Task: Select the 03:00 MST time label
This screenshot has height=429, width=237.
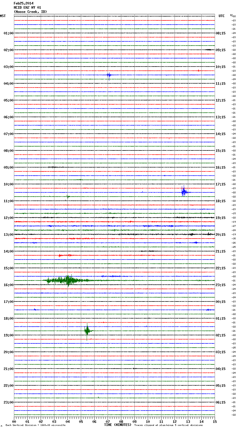Action: point(8,67)
